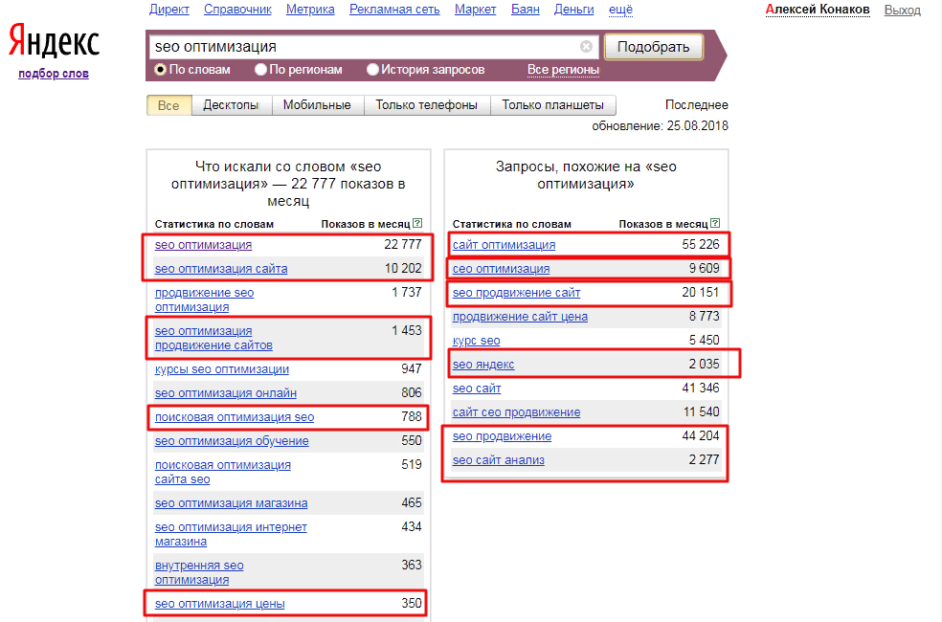The width and height of the screenshot is (942, 622).
Task: Open help icon beside right 'Показов в месяц'
Action: tap(715, 223)
